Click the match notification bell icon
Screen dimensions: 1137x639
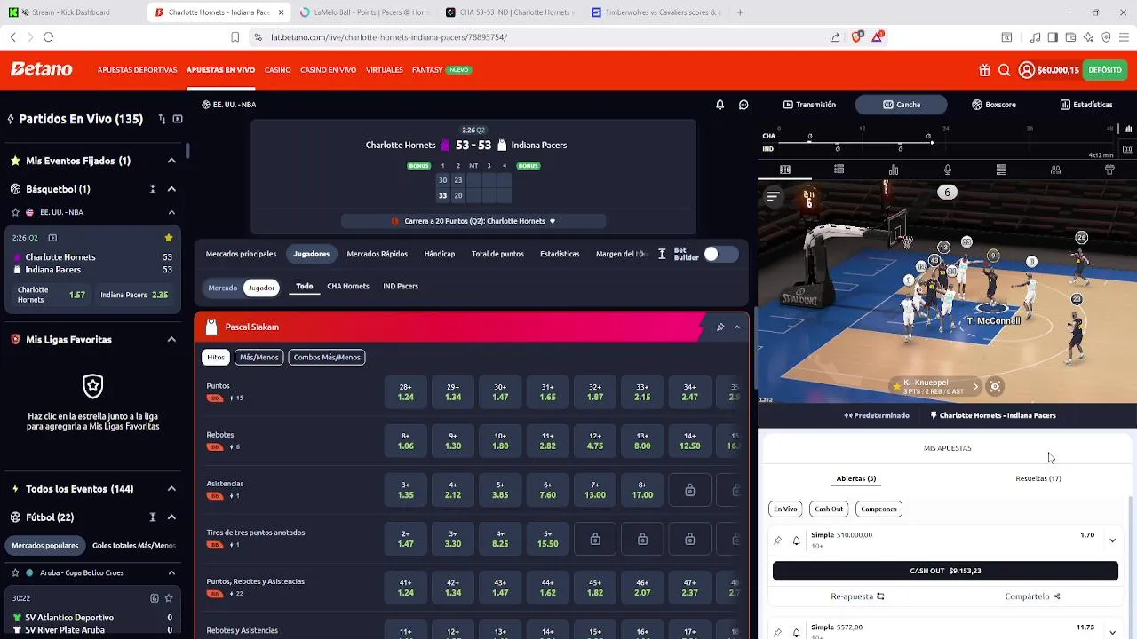pos(720,105)
